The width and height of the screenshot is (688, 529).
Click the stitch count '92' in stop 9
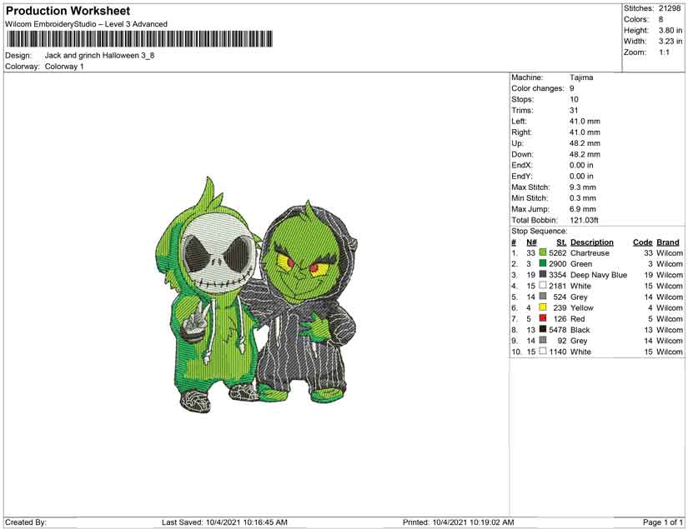(562, 341)
